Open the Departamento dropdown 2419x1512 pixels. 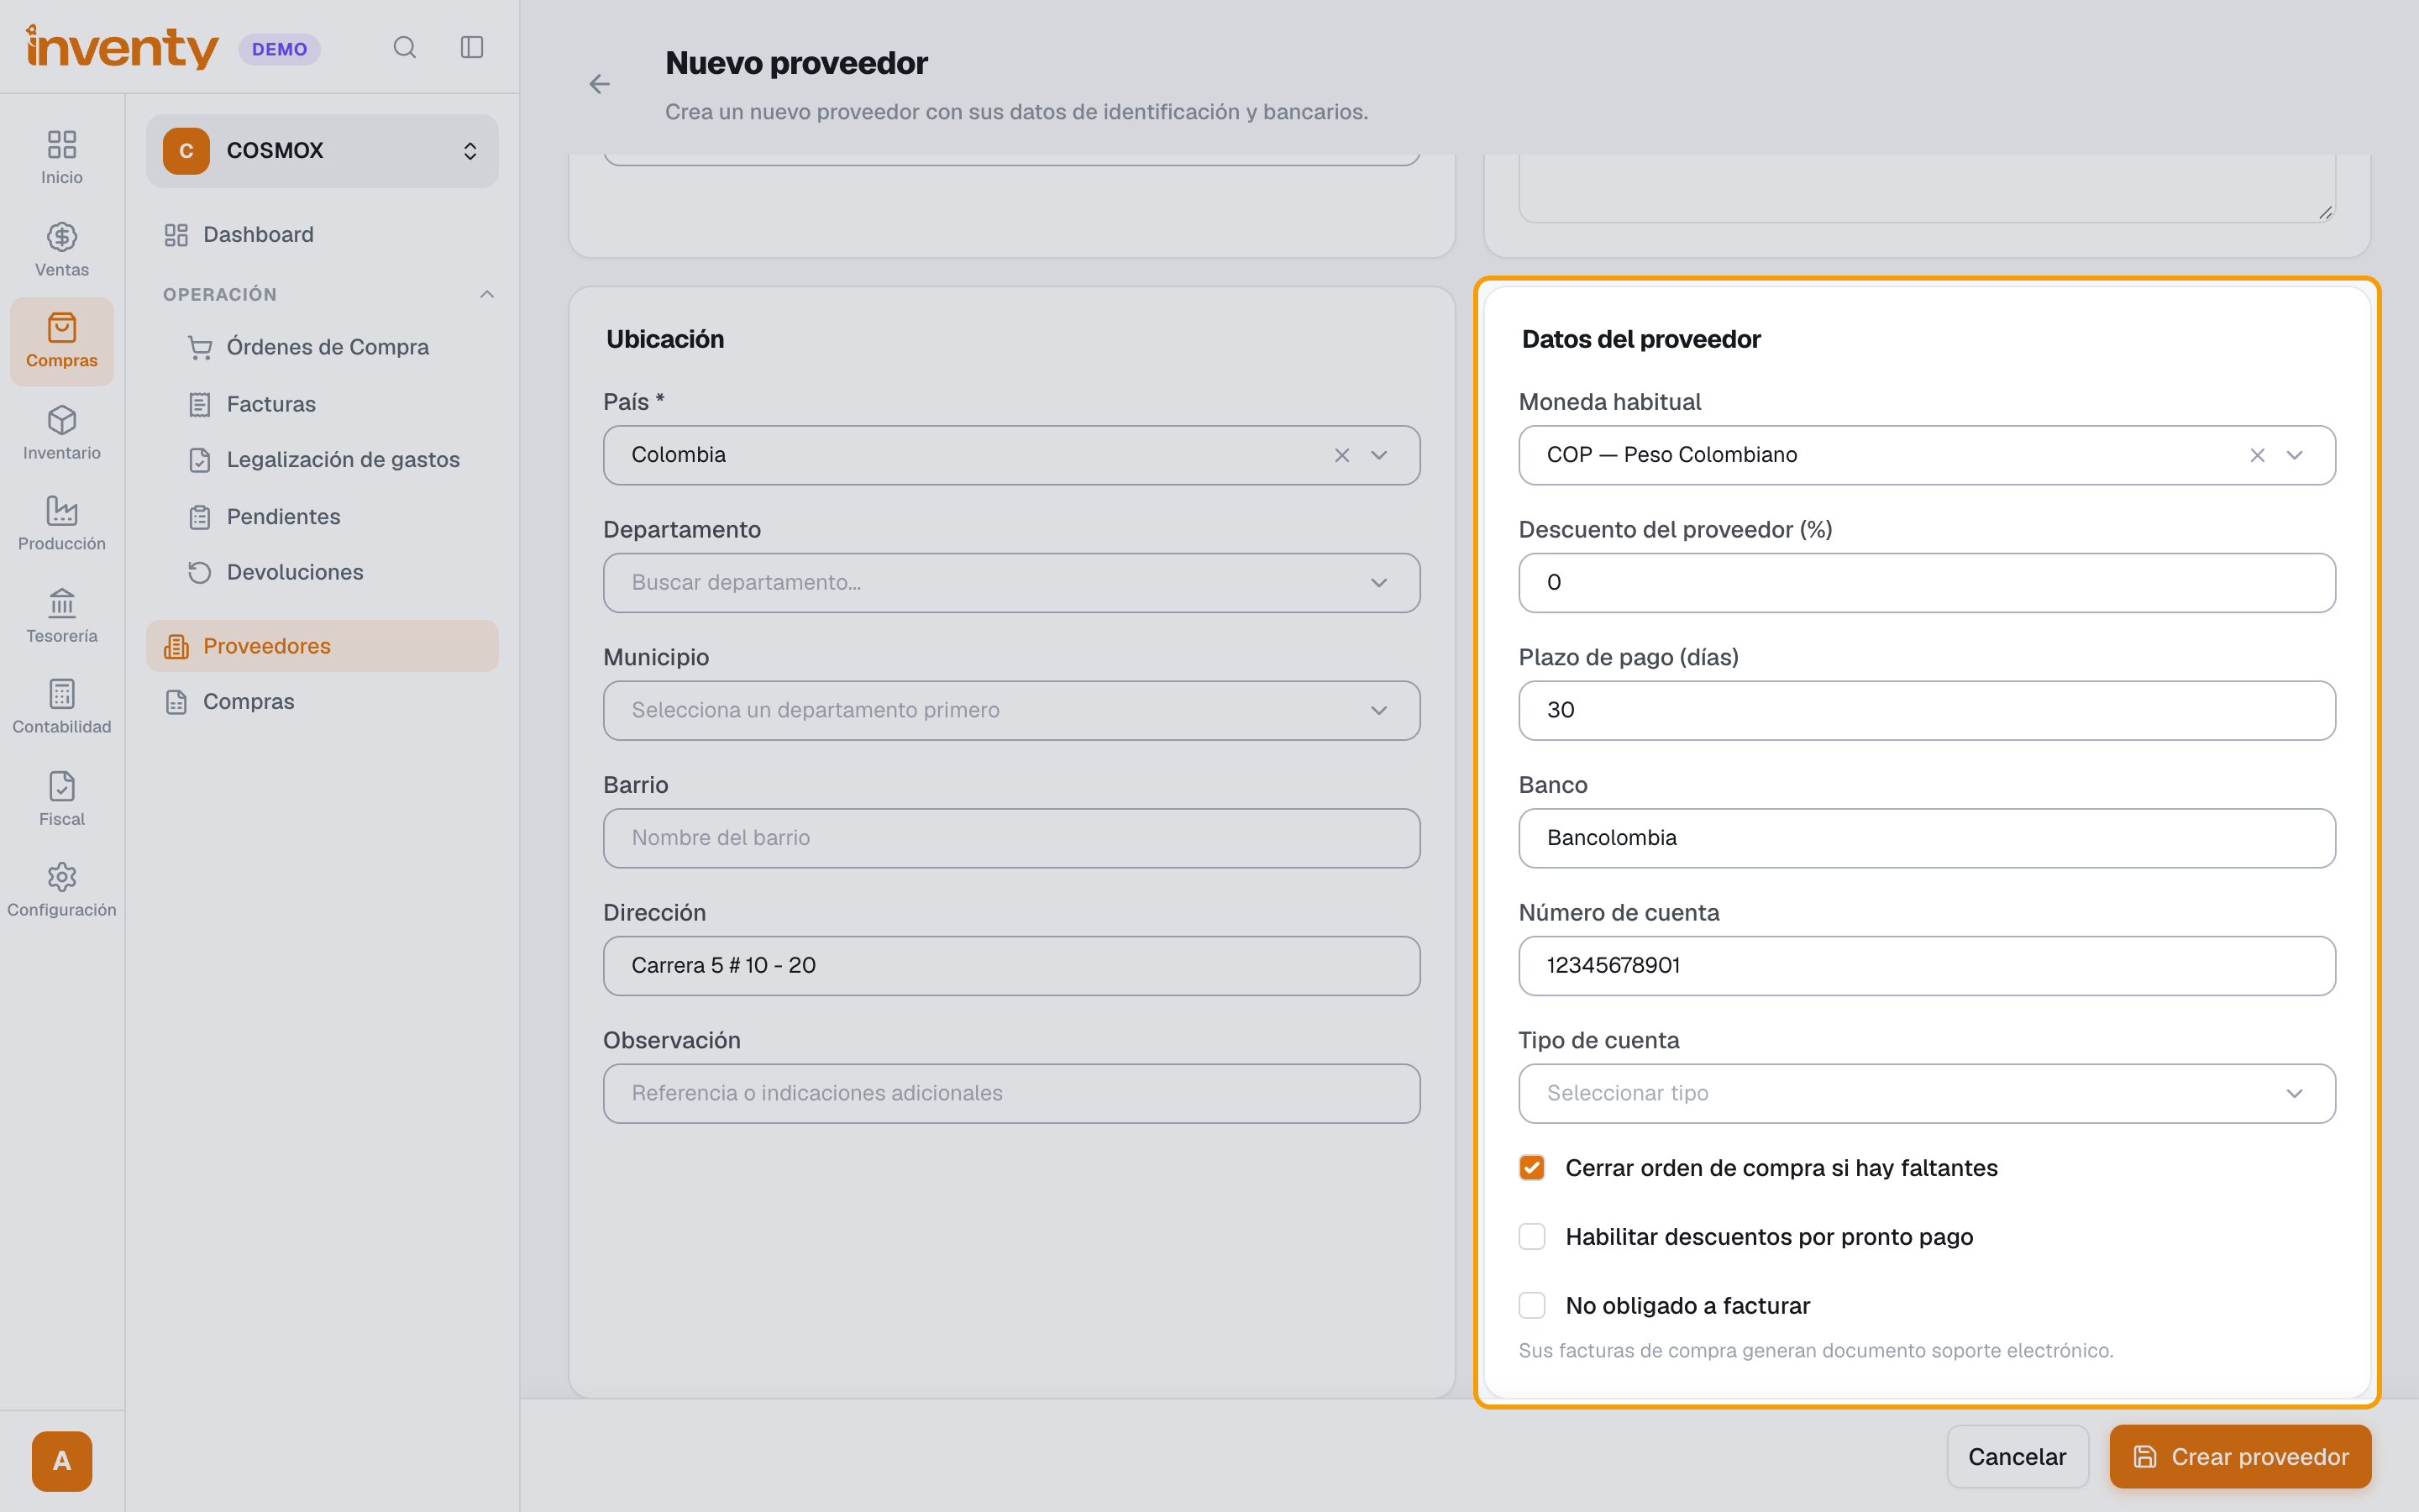[1011, 583]
